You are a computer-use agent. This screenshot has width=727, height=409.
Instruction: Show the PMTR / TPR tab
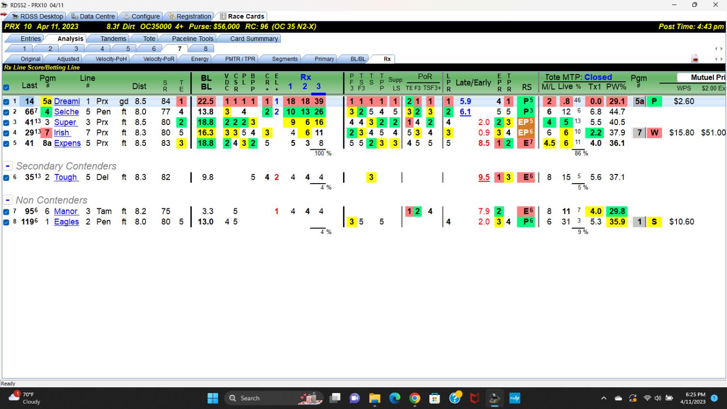240,59
